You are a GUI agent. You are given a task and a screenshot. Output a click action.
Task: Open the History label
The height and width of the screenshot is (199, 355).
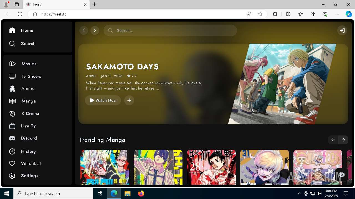(28, 151)
